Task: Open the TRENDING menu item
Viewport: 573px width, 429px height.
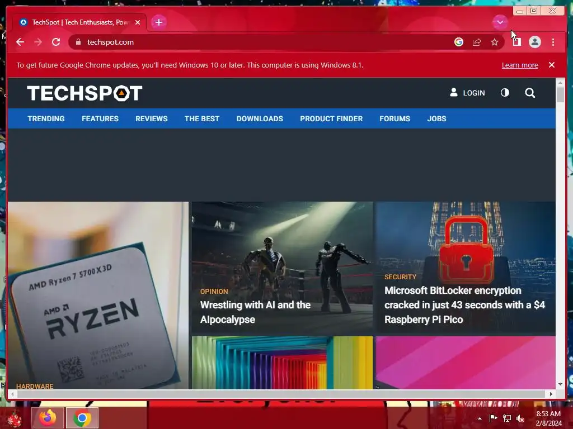Action: click(46, 118)
